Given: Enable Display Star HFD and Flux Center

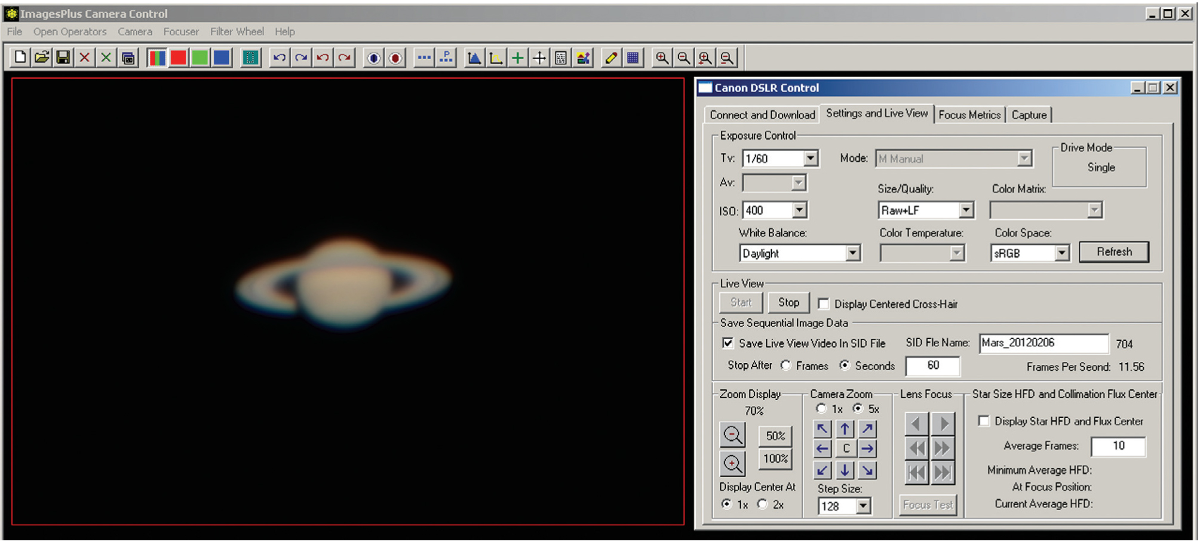Looking at the screenshot, I should 984,421.
